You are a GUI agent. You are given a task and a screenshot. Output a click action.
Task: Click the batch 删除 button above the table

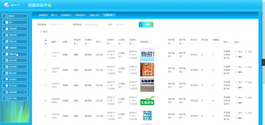[44, 32]
